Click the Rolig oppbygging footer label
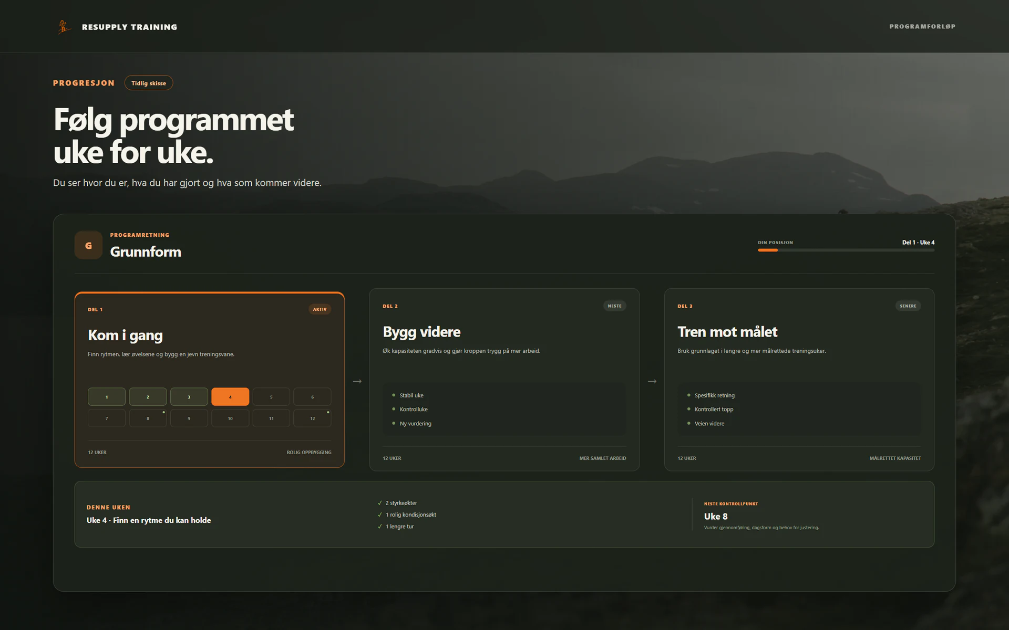Screen dimensions: 1009x630 click(x=309, y=453)
